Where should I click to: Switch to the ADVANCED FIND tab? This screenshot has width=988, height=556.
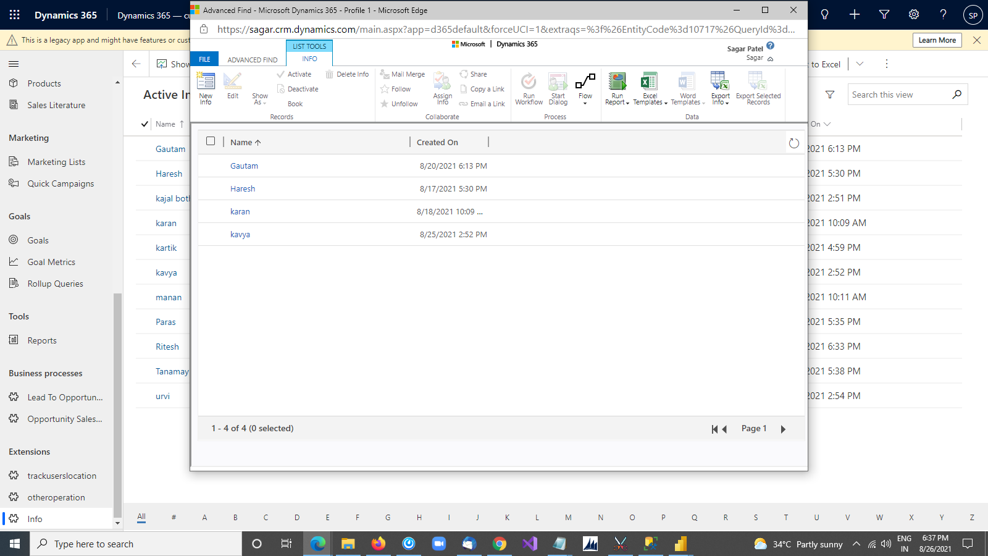click(253, 60)
